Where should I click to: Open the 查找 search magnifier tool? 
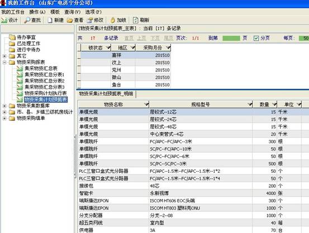(27, 20)
